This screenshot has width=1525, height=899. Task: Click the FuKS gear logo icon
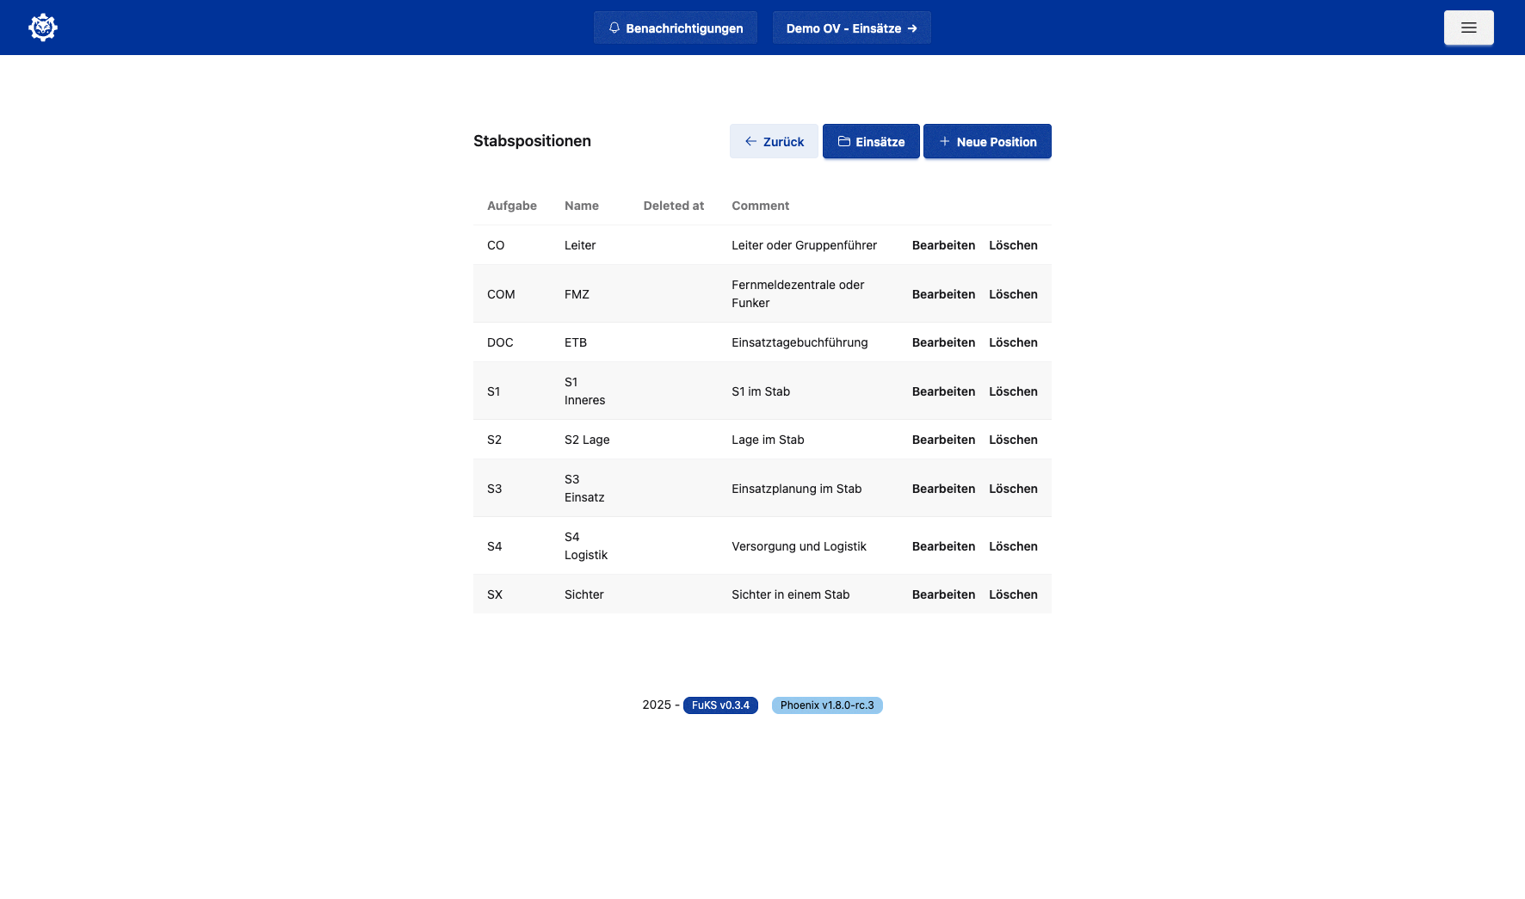pos(42,28)
